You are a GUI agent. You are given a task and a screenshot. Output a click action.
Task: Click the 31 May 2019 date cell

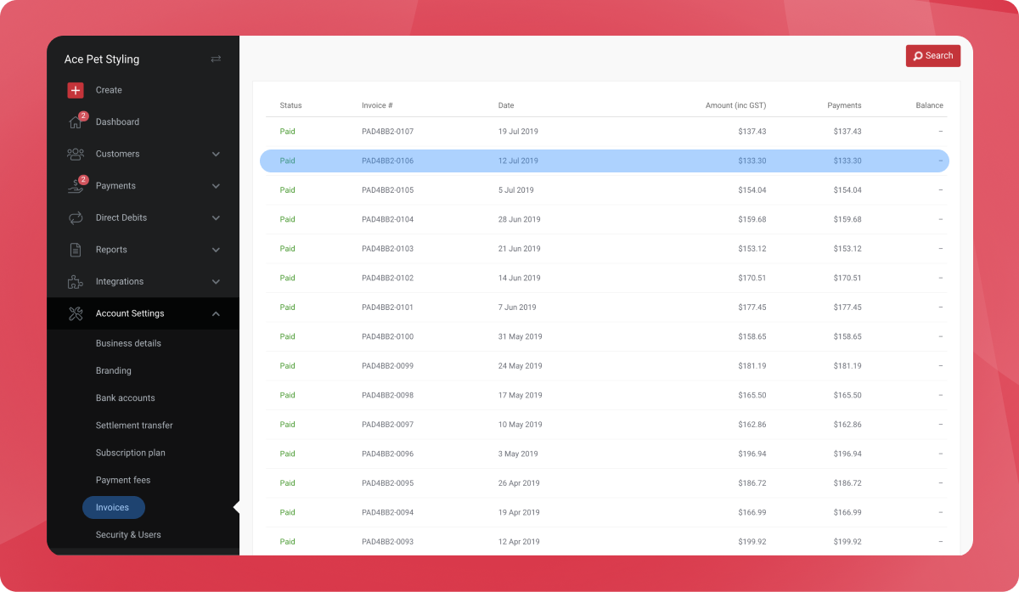[520, 336]
